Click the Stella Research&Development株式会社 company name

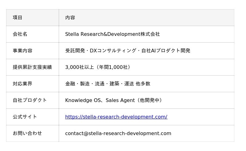[x=112, y=34]
